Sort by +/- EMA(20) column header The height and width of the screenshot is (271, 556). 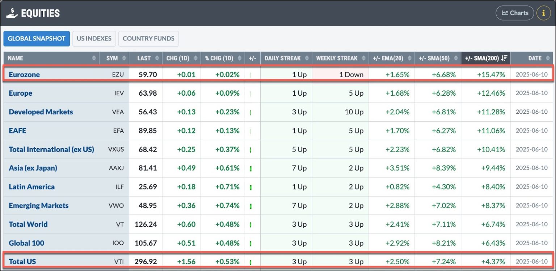point(392,58)
